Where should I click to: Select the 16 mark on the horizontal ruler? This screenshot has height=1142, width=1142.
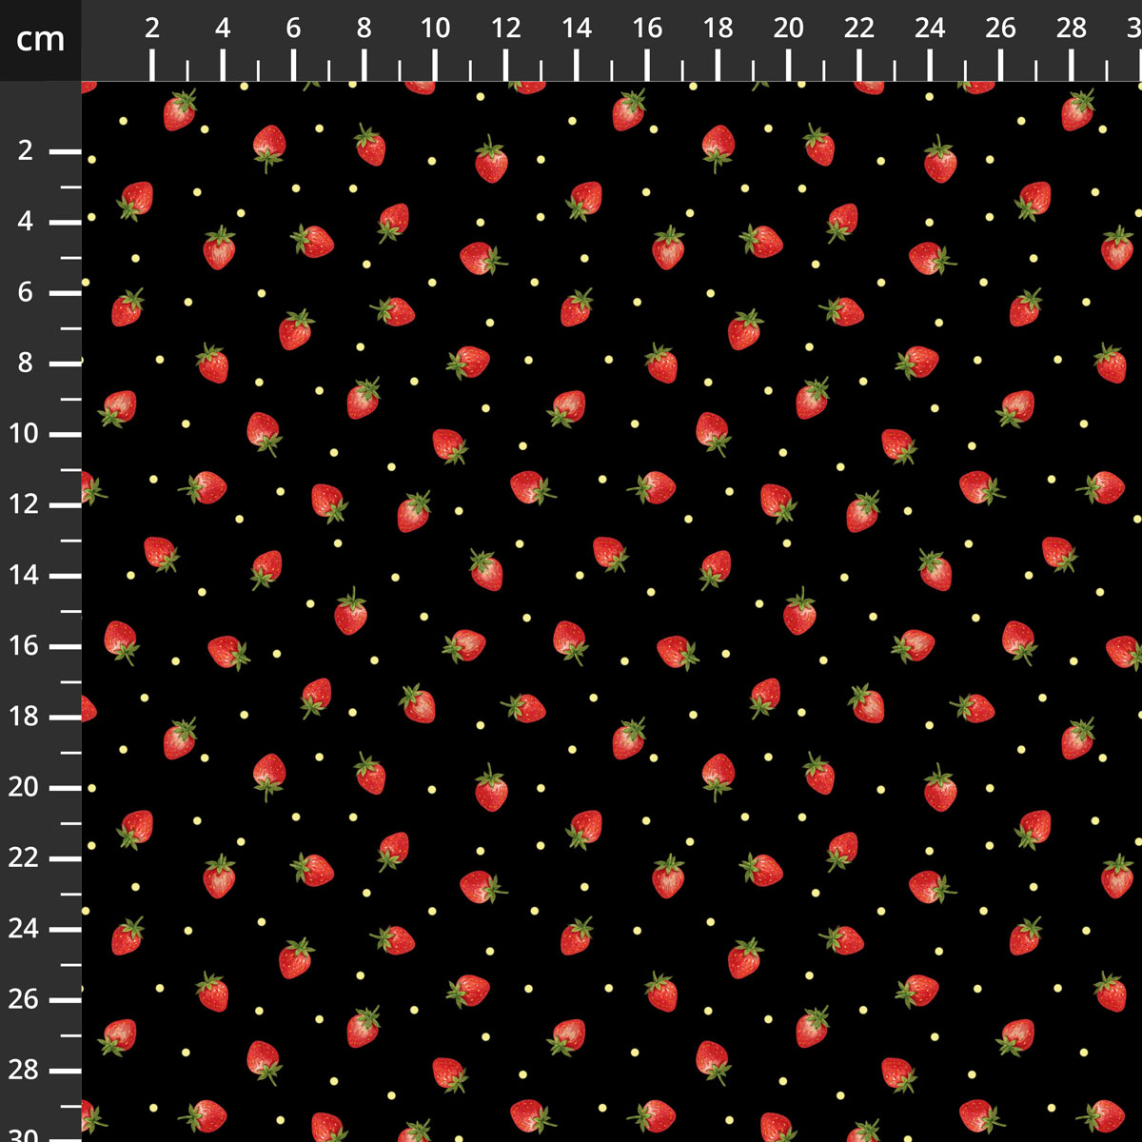[647, 29]
